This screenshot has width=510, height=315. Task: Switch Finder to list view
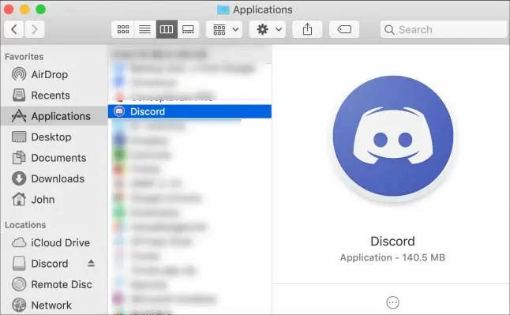click(x=144, y=29)
